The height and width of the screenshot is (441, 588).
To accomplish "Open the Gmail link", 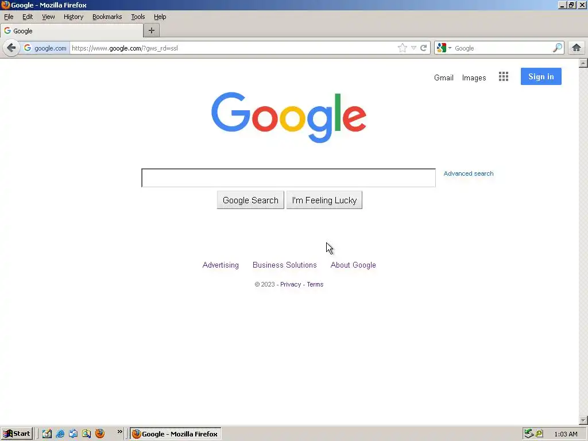I will [444, 78].
